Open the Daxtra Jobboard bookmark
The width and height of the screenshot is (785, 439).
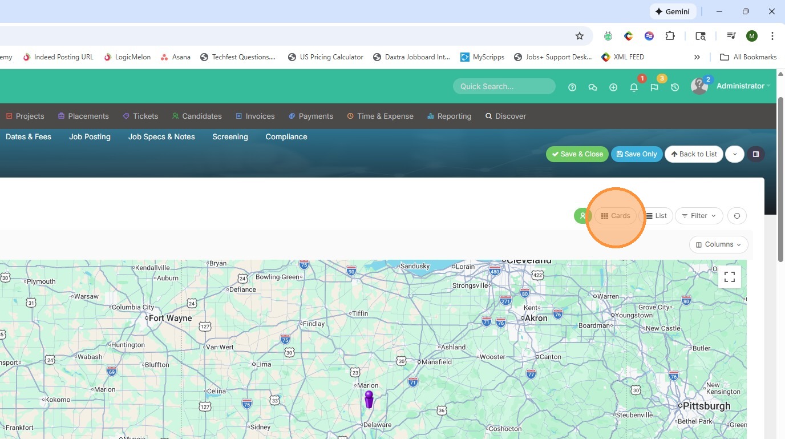[x=411, y=57]
